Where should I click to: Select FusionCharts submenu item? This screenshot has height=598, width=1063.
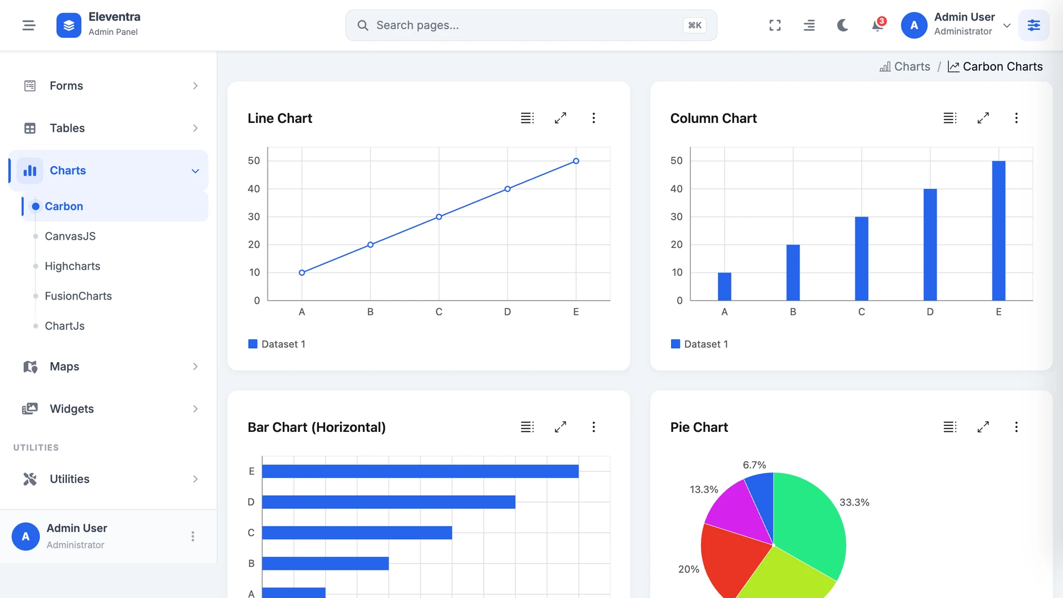click(x=78, y=296)
